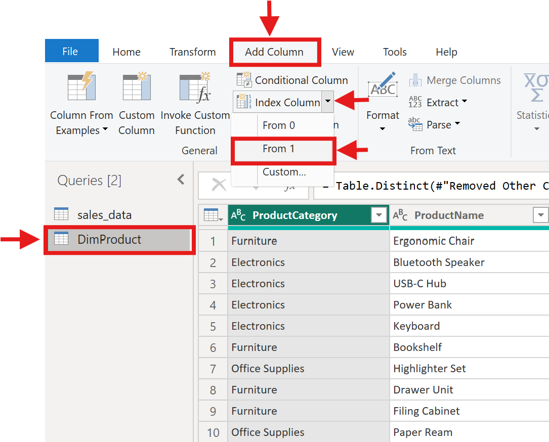The width and height of the screenshot is (549, 442).
Task: Select the sales_data query
Action: point(119,214)
